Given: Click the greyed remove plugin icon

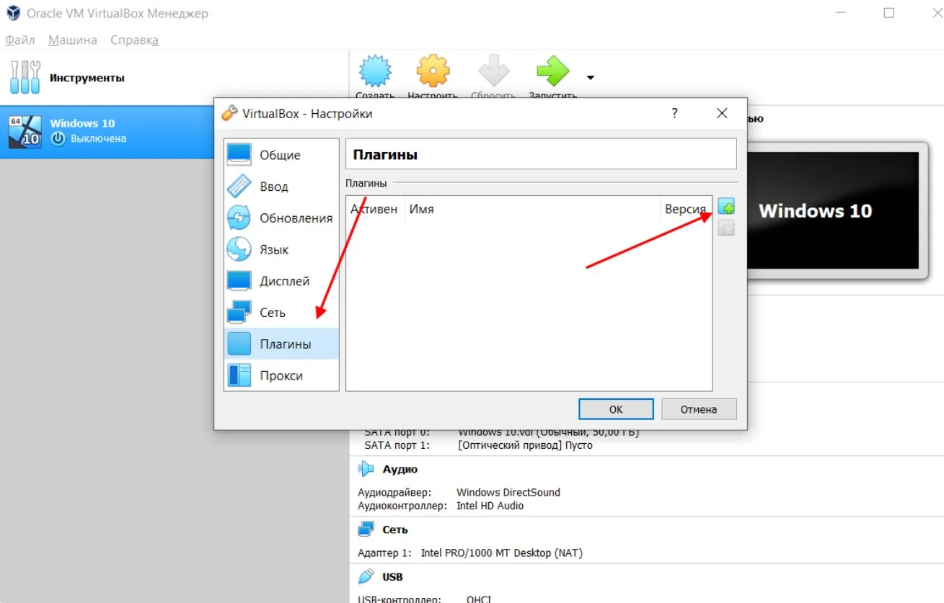Looking at the screenshot, I should point(726,228).
